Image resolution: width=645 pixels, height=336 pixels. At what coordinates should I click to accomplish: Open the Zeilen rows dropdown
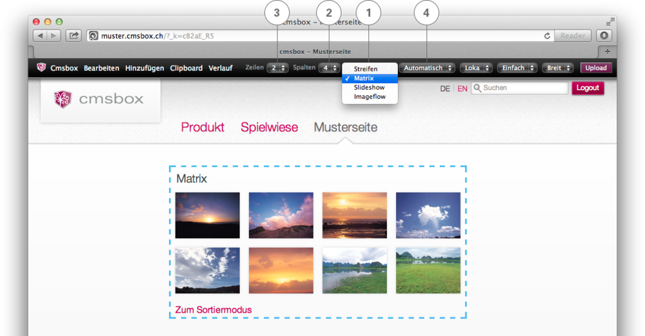(278, 68)
